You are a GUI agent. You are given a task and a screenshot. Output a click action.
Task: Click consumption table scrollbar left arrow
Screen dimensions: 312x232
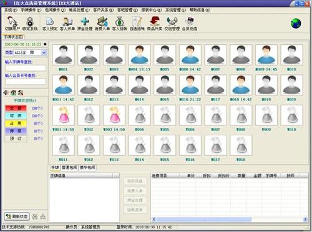pyautogui.click(x=154, y=220)
